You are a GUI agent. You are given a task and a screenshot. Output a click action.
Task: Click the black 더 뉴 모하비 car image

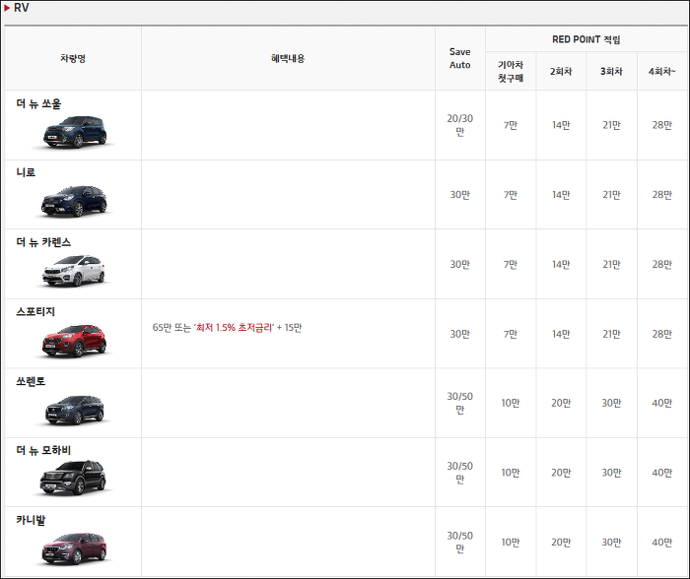[x=73, y=478]
